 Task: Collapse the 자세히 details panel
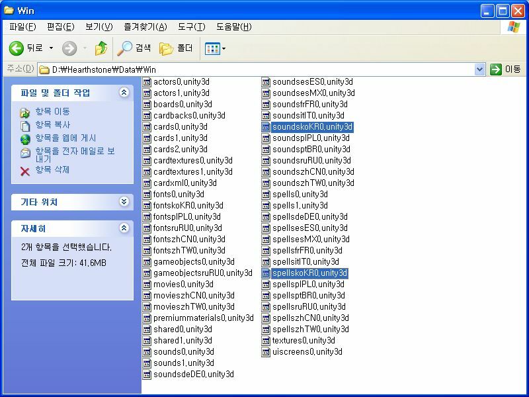(124, 228)
